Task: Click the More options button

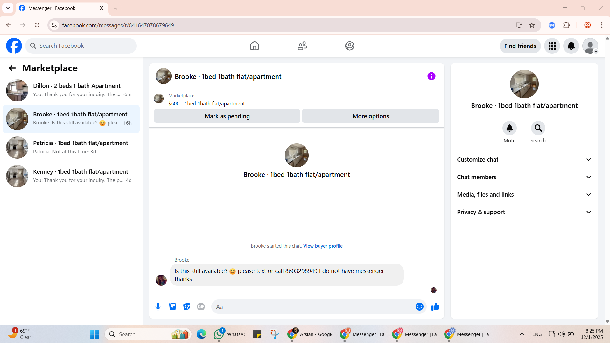Action: click(371, 116)
